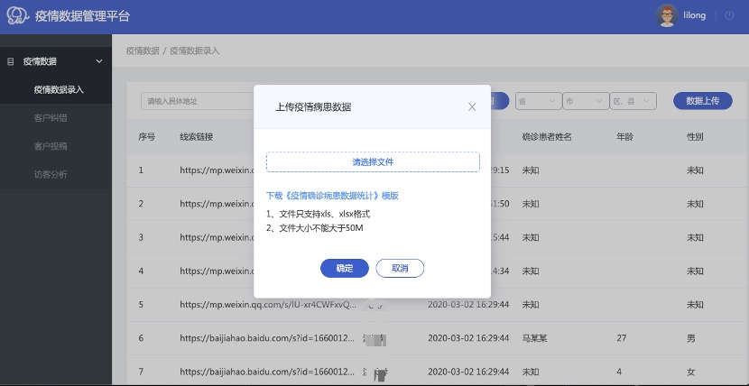Click 疫情数据录入 breadcrumb text
Screen dimensions: 749x386
coord(194,51)
